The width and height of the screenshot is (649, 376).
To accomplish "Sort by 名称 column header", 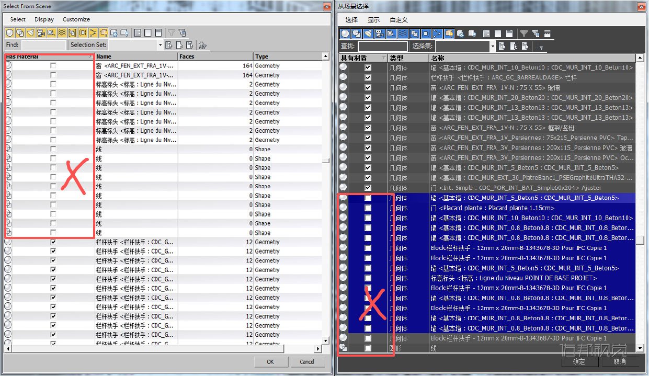I will click(x=532, y=58).
